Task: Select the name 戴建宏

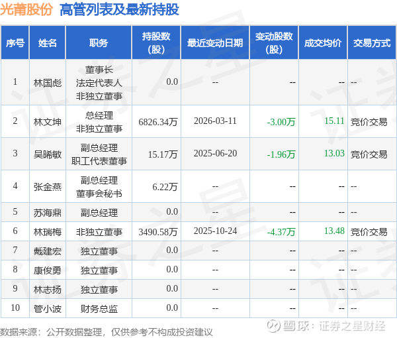Action: click(x=48, y=251)
